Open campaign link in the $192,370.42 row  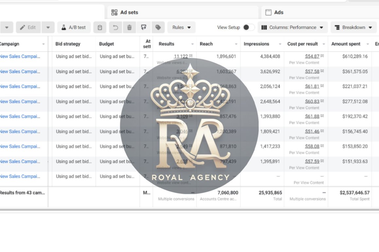pyautogui.click(x=20, y=117)
